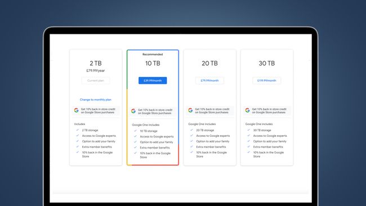This screenshot has height=206, width=366.
Task: Click Extra member benefits text in 20 TB card
Action: [x=211, y=147]
